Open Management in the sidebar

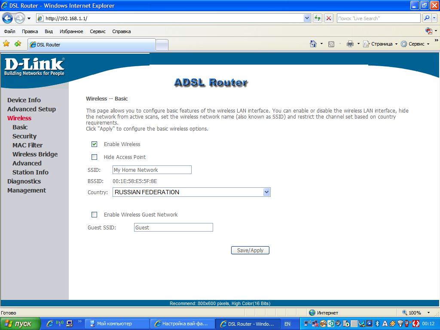[27, 190]
